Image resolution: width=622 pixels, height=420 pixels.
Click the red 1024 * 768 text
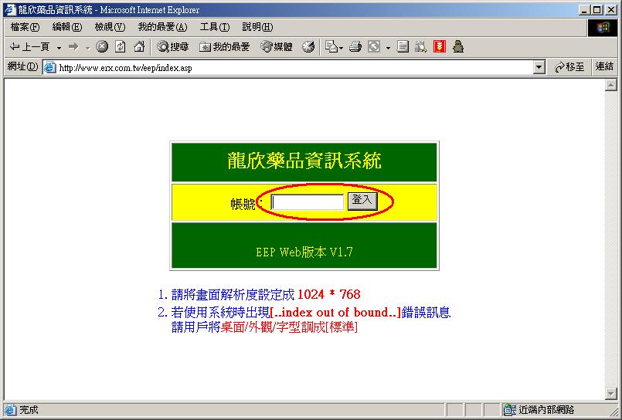point(329,294)
